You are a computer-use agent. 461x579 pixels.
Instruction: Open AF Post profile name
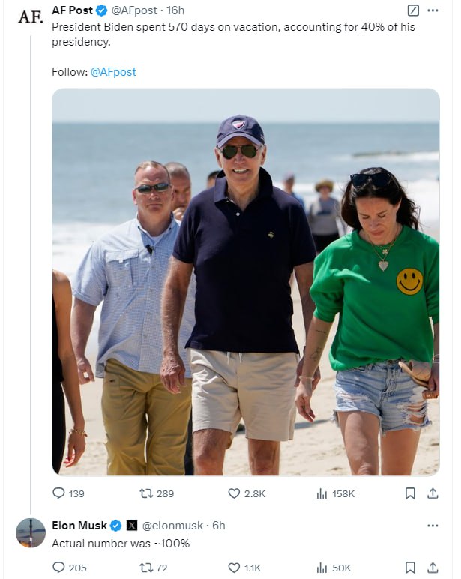click(x=73, y=10)
